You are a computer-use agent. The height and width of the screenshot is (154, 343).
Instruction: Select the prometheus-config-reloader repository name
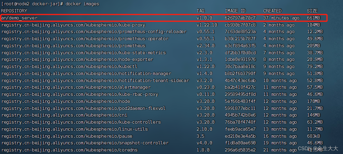94,32
